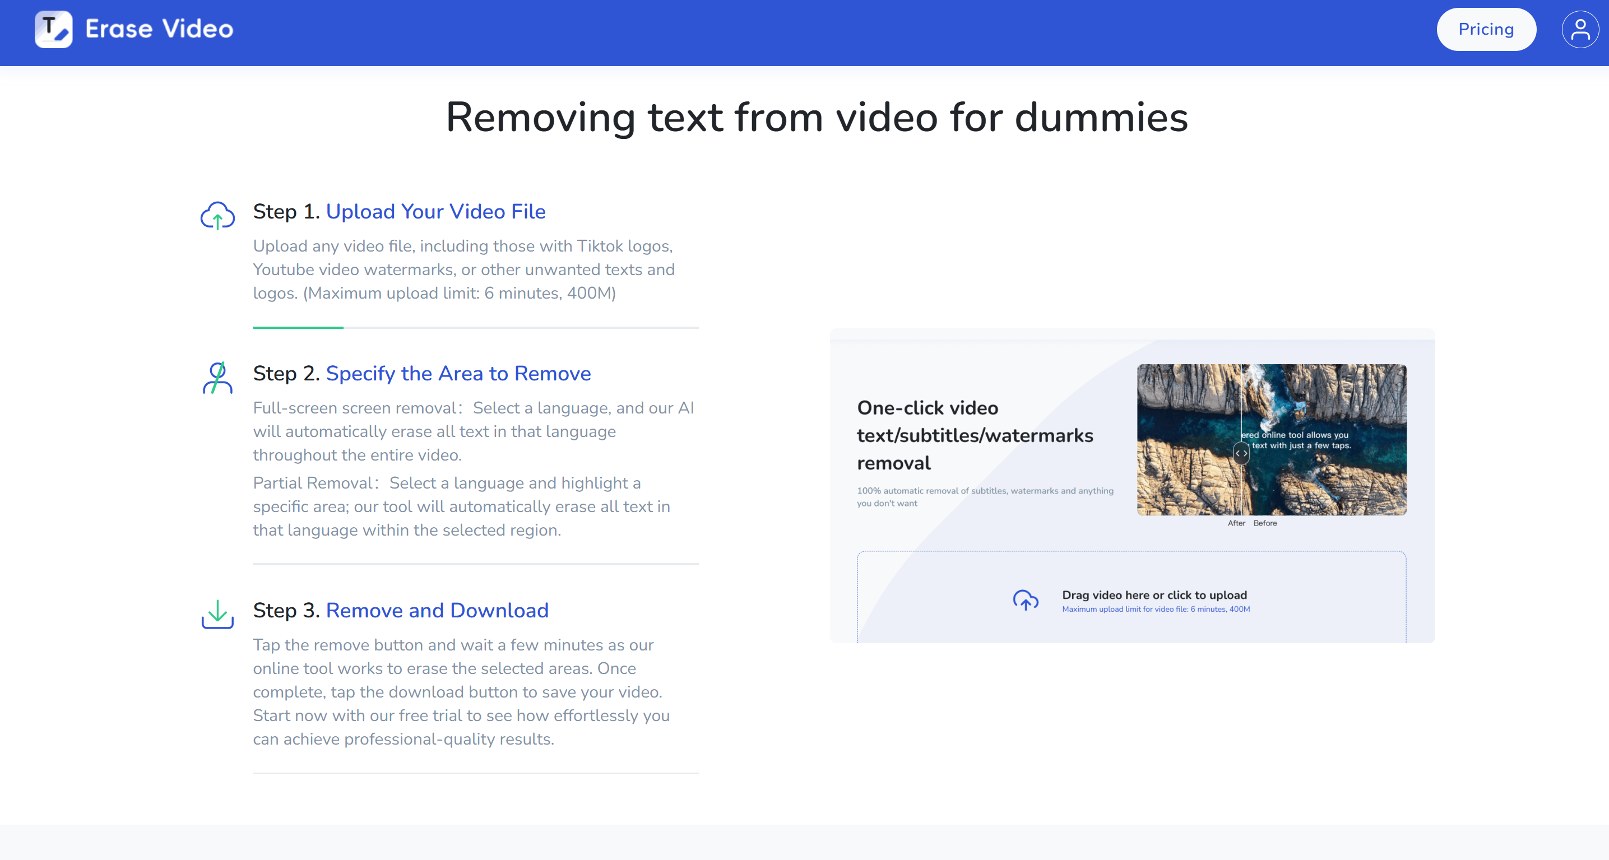Click 'One-click video text/subtitles/watermarks removal' heading
Screen dimensions: 1609x860
click(975, 435)
